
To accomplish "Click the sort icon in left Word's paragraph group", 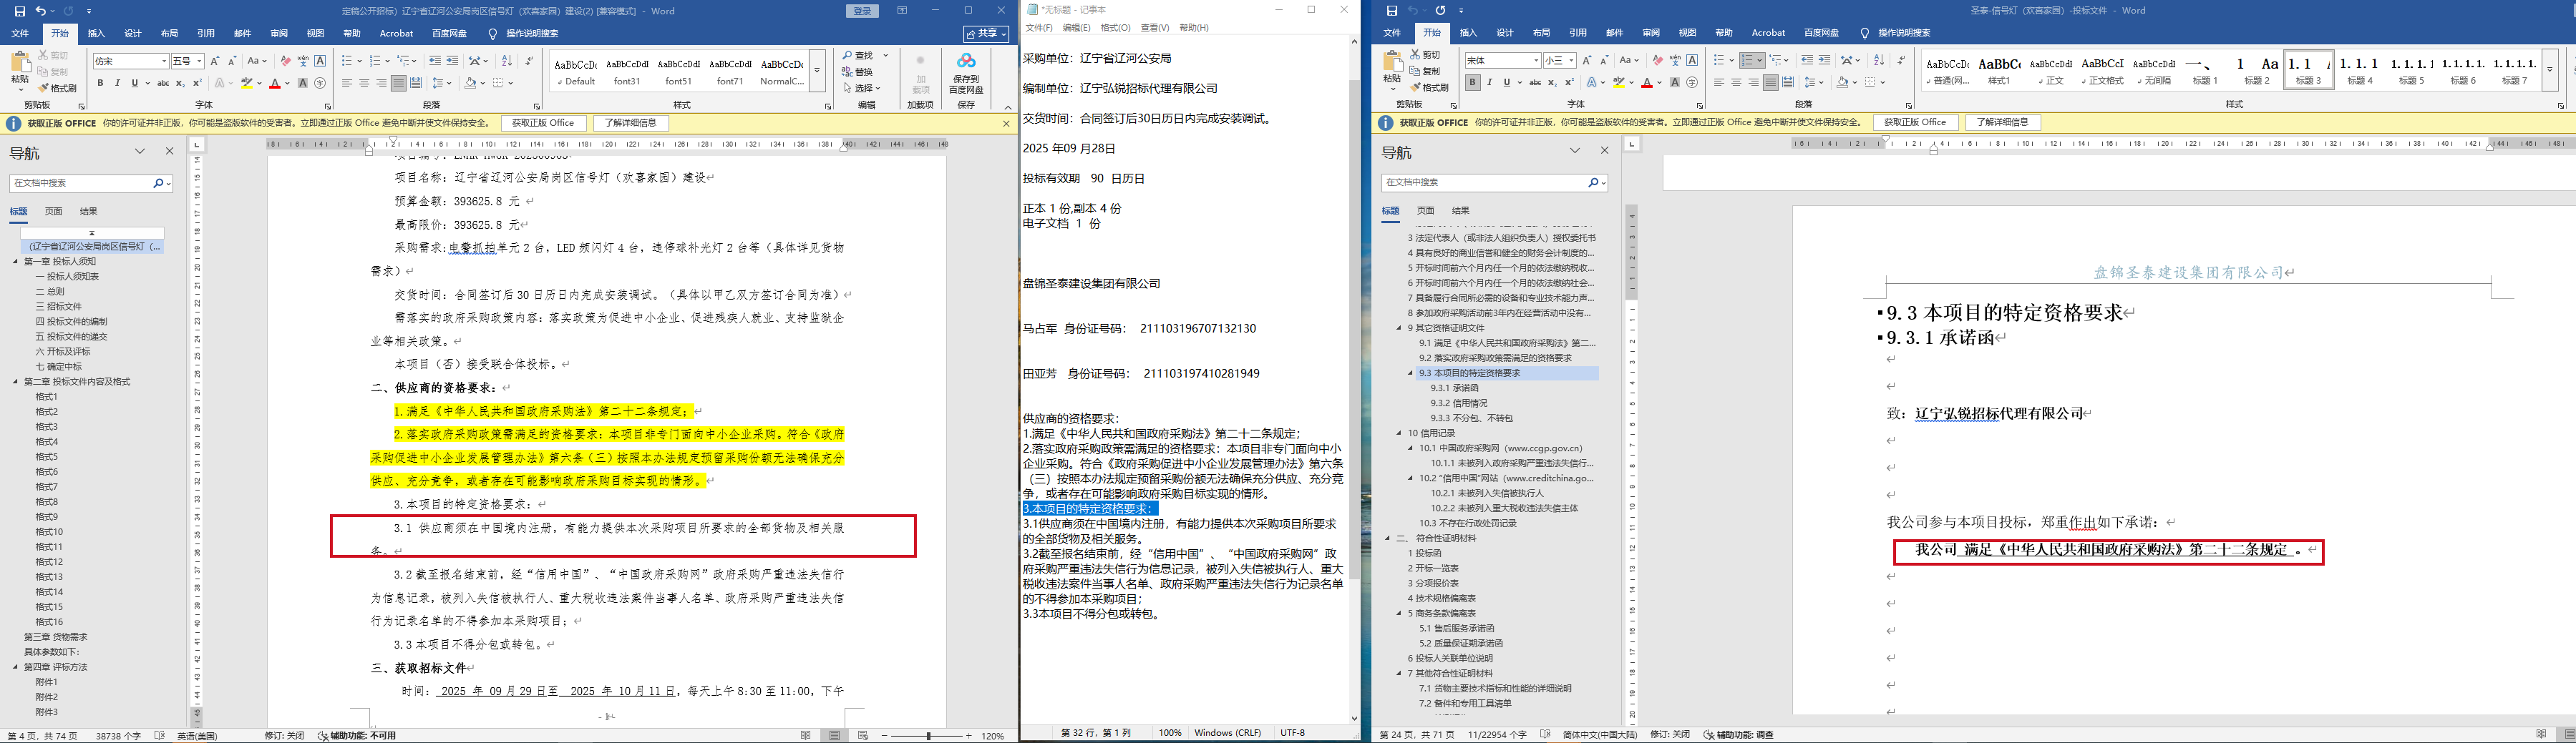I will click(x=507, y=61).
